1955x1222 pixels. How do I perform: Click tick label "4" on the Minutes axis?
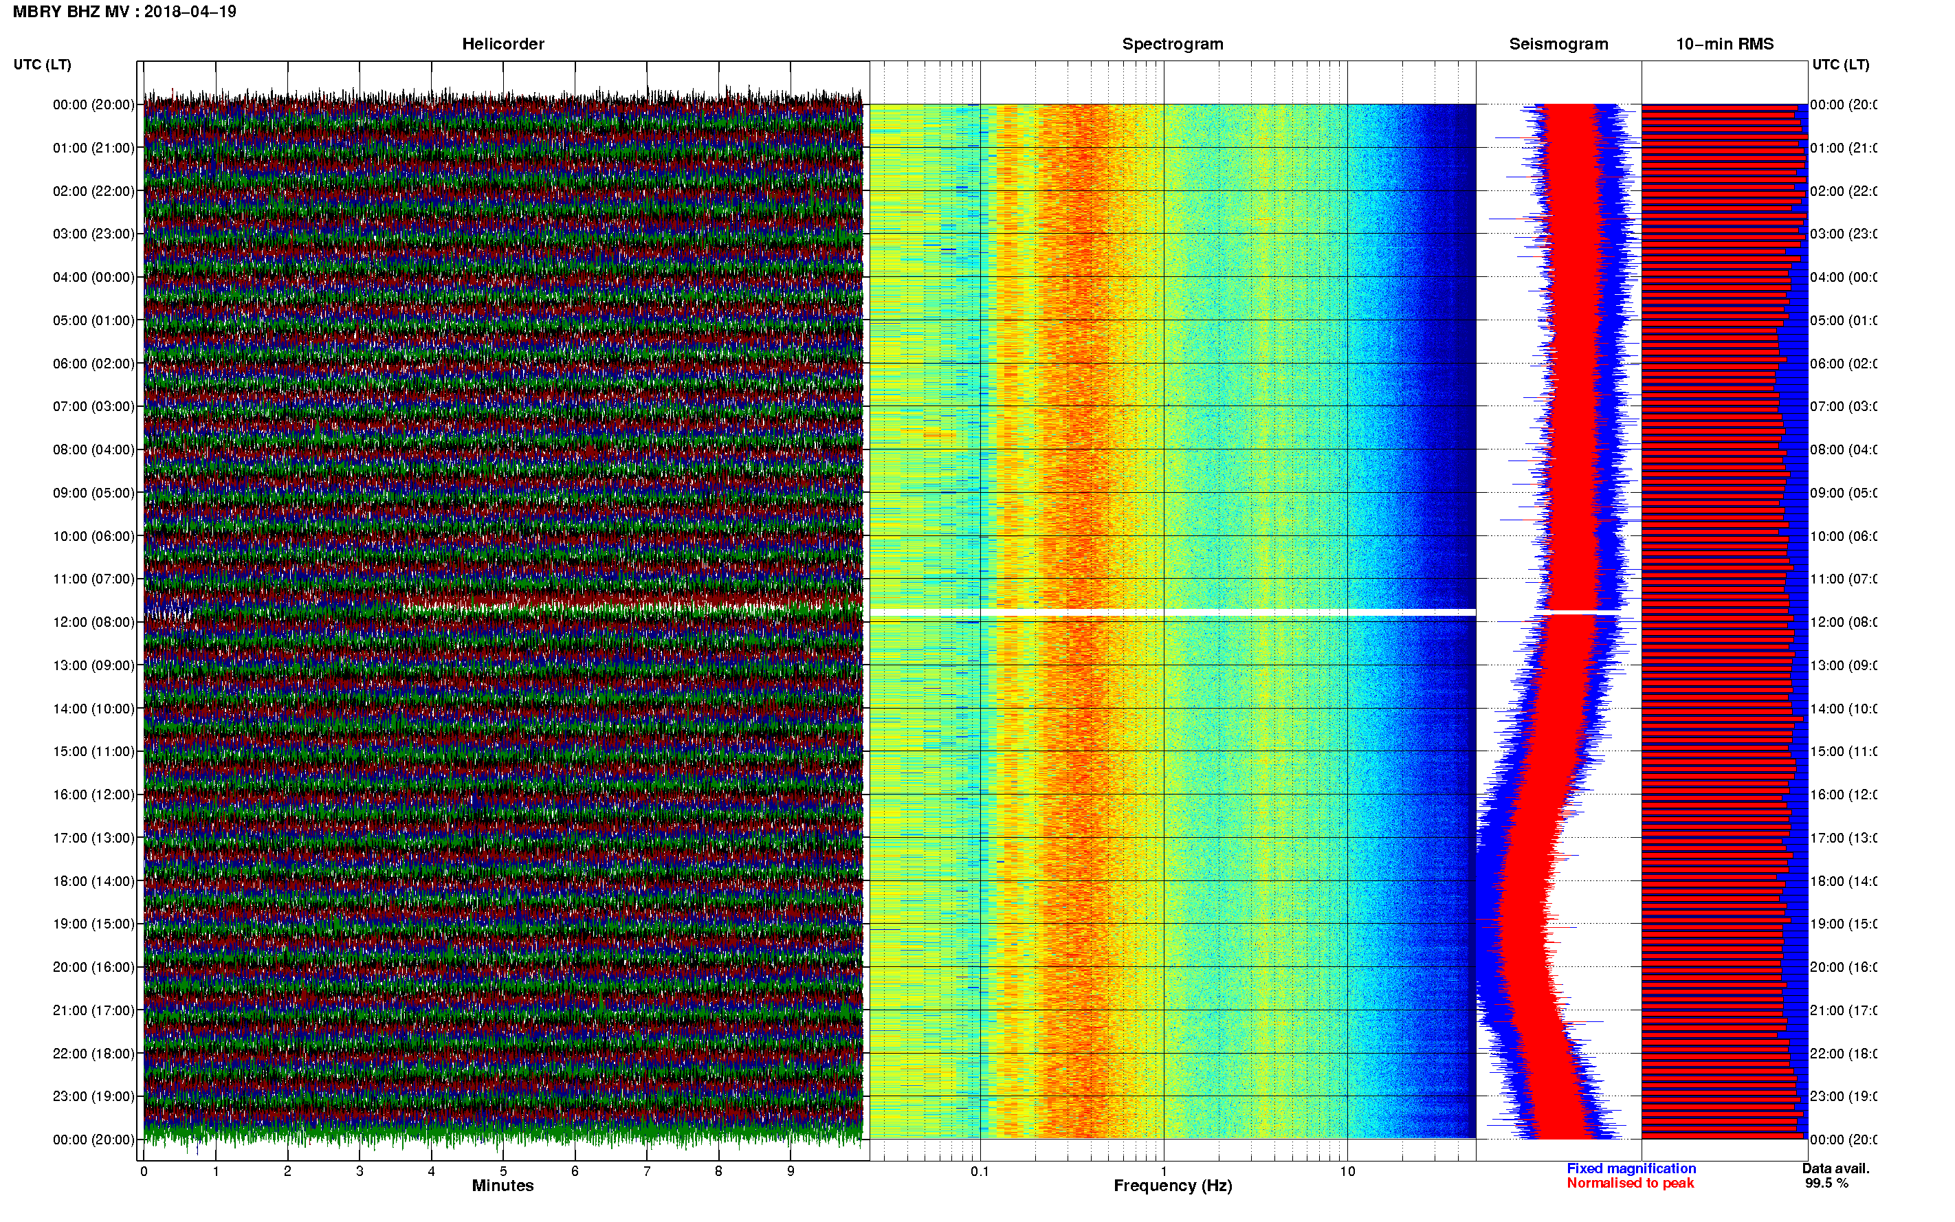pyautogui.click(x=432, y=1171)
